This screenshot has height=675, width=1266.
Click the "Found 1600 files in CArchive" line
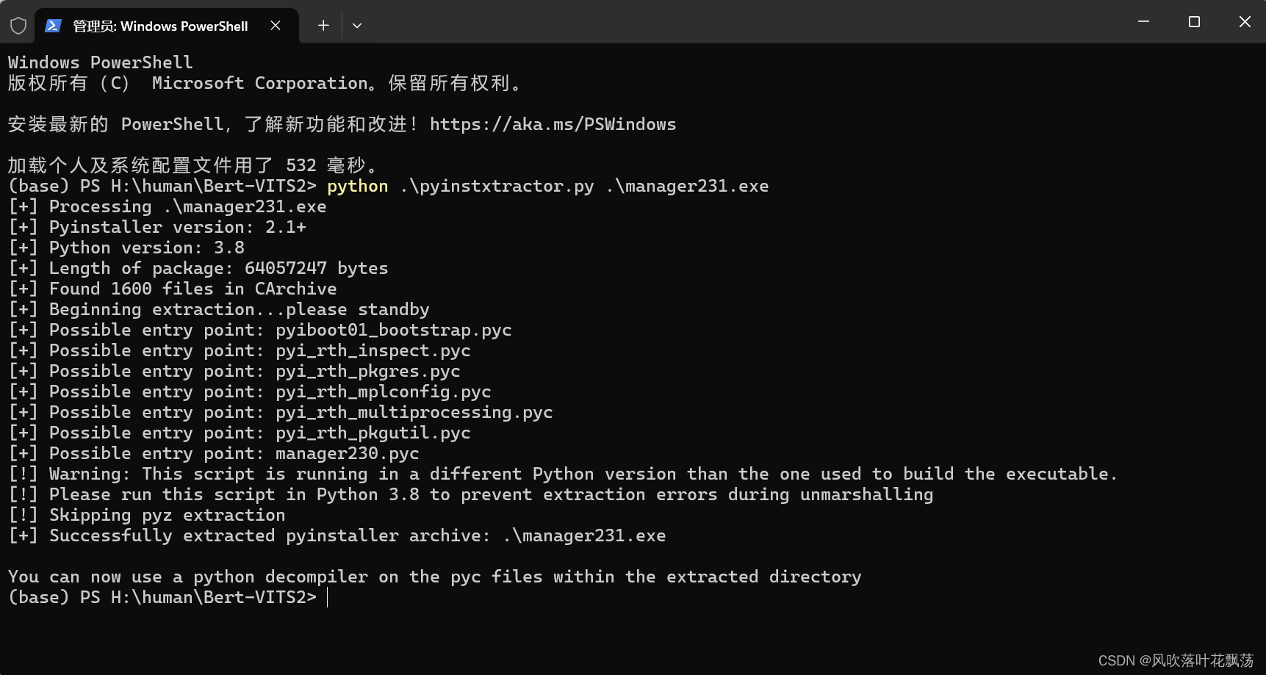[x=193, y=289]
